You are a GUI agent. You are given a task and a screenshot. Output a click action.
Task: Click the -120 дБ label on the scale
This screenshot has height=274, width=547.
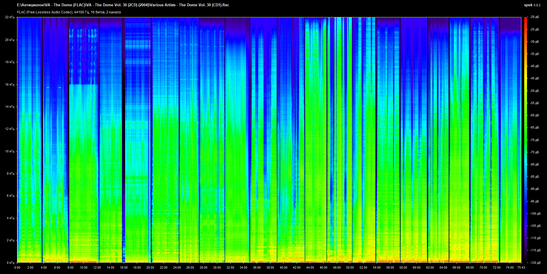tap(535, 263)
